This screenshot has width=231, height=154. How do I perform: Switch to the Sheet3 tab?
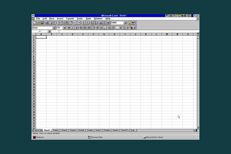coord(64,130)
